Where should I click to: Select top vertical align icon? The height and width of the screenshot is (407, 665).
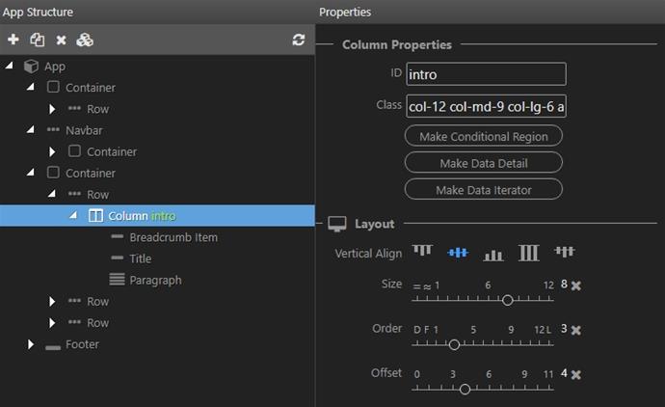click(422, 251)
